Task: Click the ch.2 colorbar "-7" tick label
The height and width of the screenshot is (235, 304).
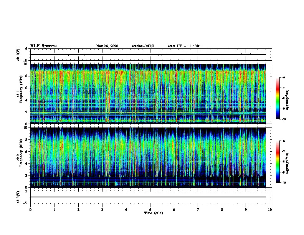Action: (283, 151)
